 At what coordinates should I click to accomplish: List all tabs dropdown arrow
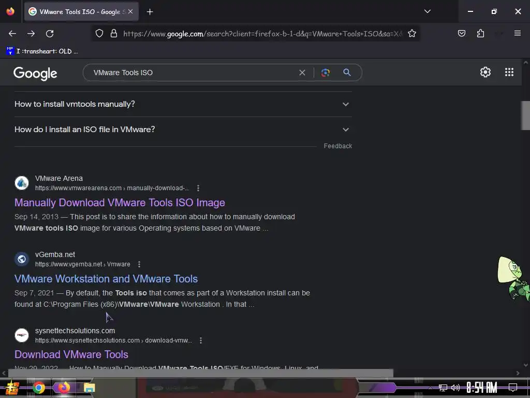pos(427,11)
